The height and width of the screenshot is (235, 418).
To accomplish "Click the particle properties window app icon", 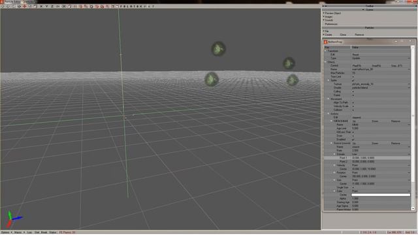I will [325, 42].
